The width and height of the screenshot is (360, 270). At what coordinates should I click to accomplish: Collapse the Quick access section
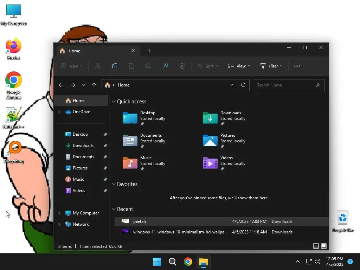coord(114,102)
